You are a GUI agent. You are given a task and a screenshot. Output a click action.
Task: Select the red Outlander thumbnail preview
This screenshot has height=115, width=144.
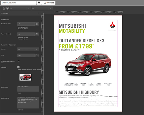pos(25,77)
